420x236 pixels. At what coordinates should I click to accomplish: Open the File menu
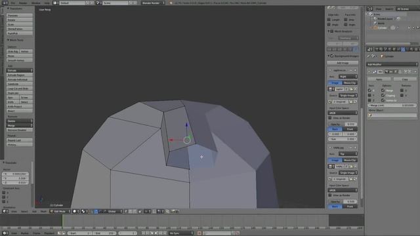coord(12,3)
